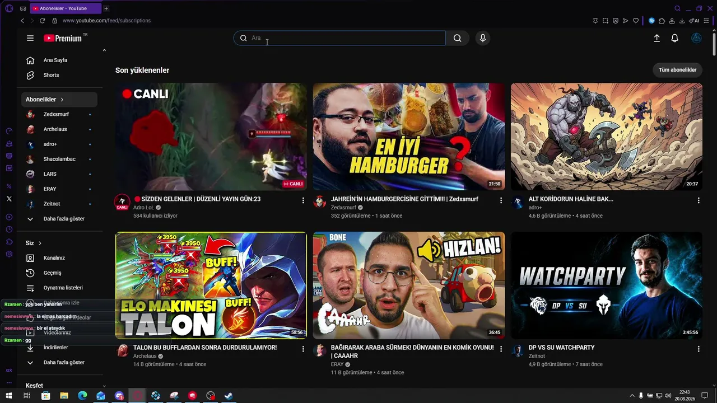Open Shorts in sidebar
This screenshot has width=717, height=403.
(x=59, y=75)
